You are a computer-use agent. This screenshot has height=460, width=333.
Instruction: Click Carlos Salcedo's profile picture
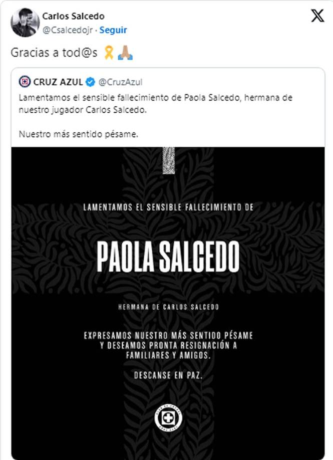coord(24,22)
